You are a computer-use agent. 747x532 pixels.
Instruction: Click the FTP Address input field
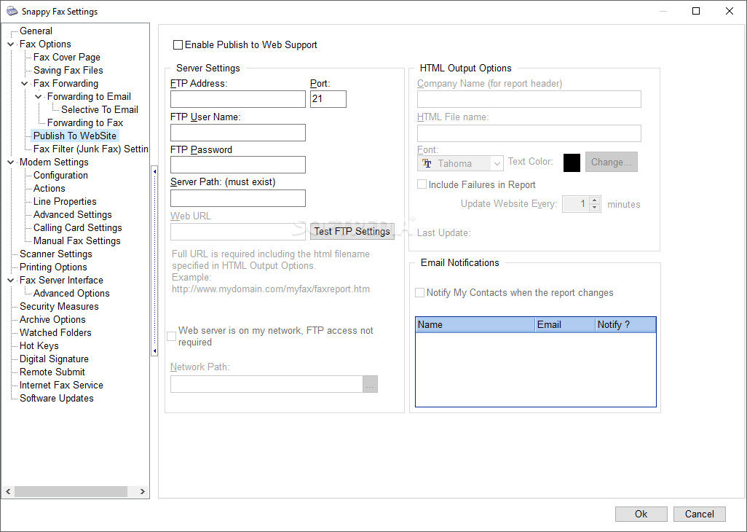(x=238, y=99)
